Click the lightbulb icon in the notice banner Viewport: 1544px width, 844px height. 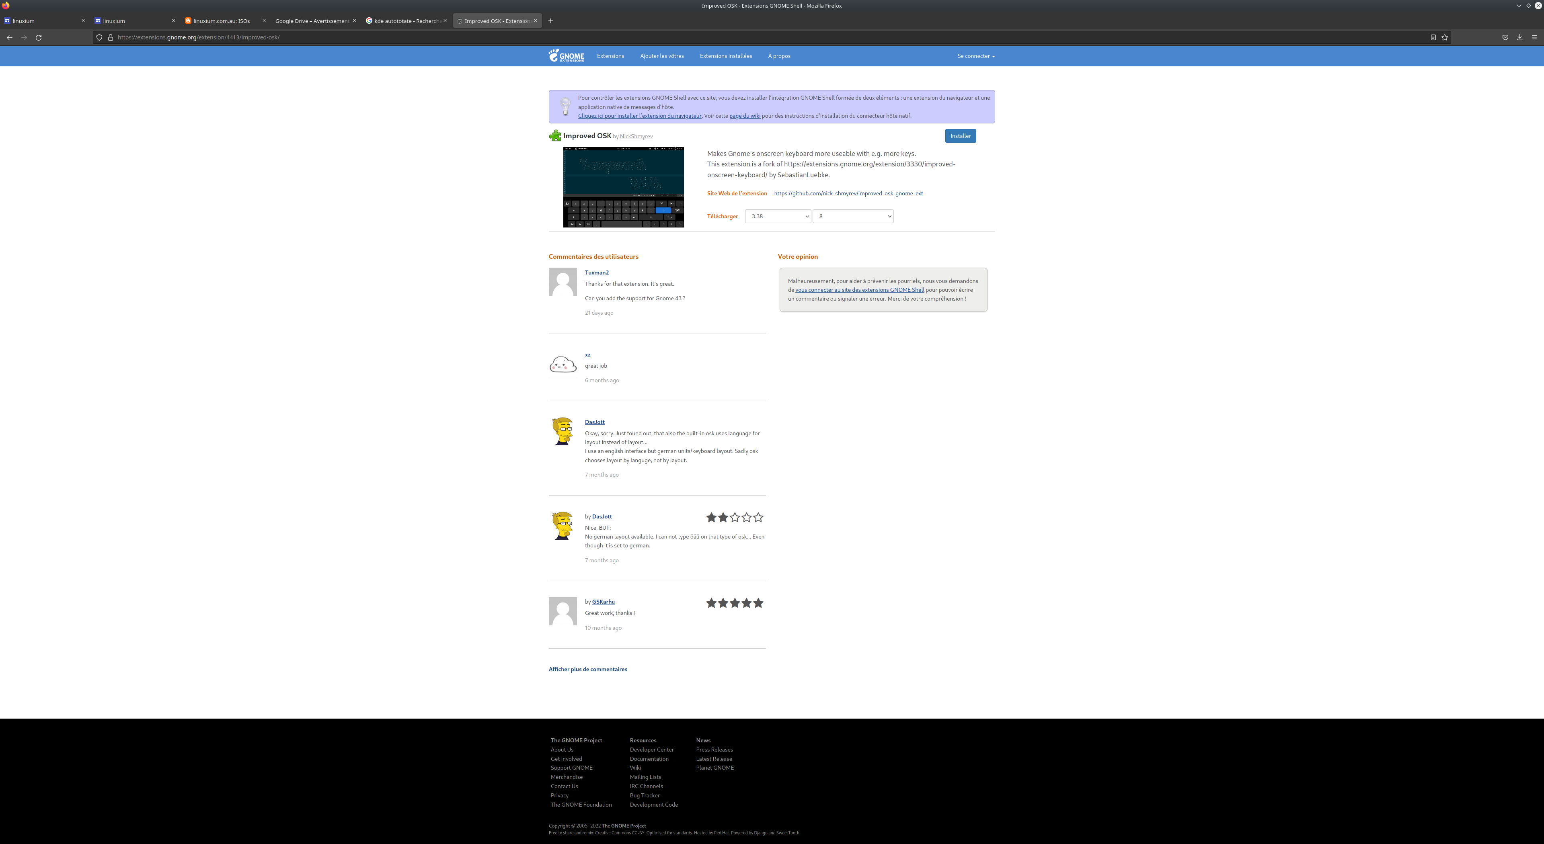point(565,107)
